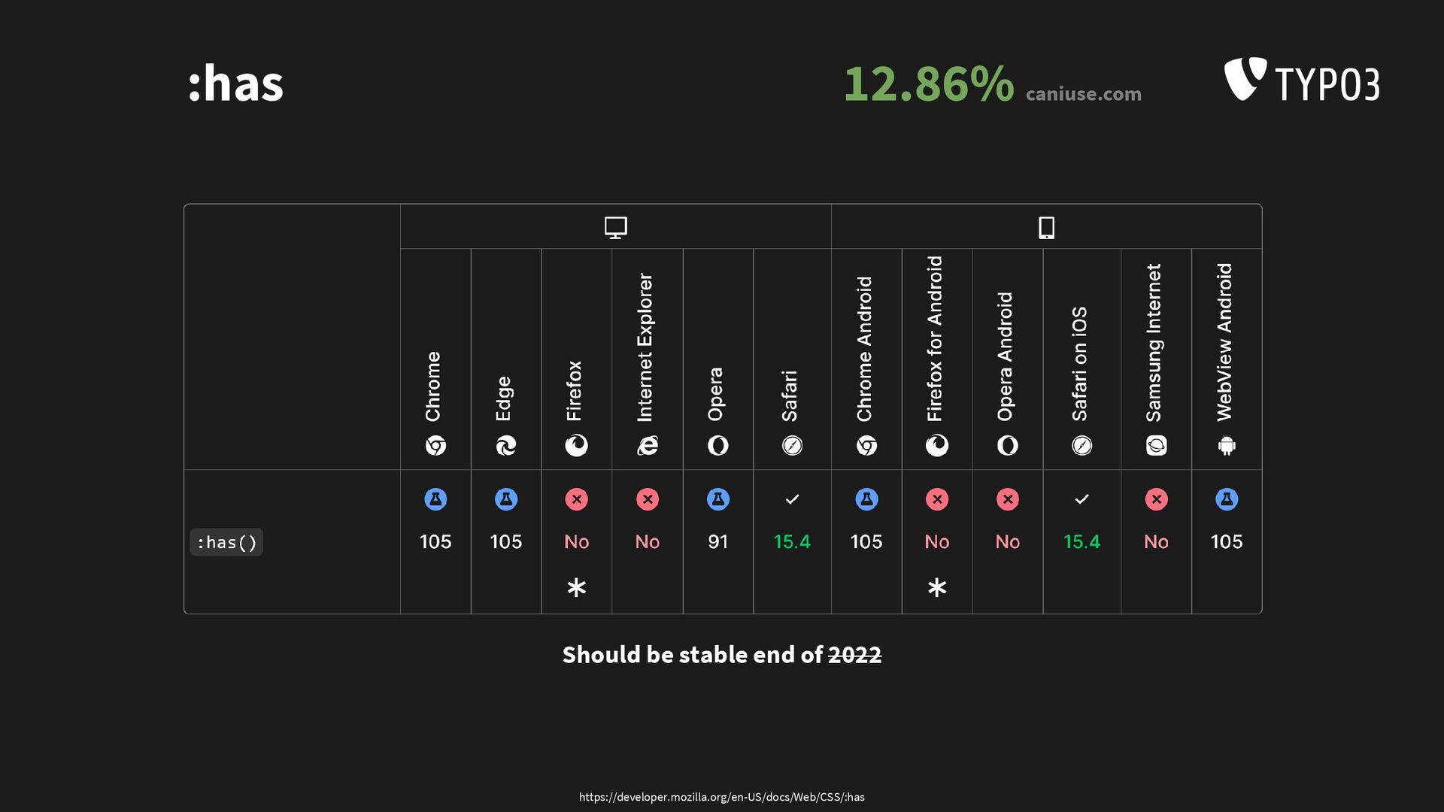Click the asterisk note under Firefox desktop
Screen dimensions: 1444x812
[577, 587]
